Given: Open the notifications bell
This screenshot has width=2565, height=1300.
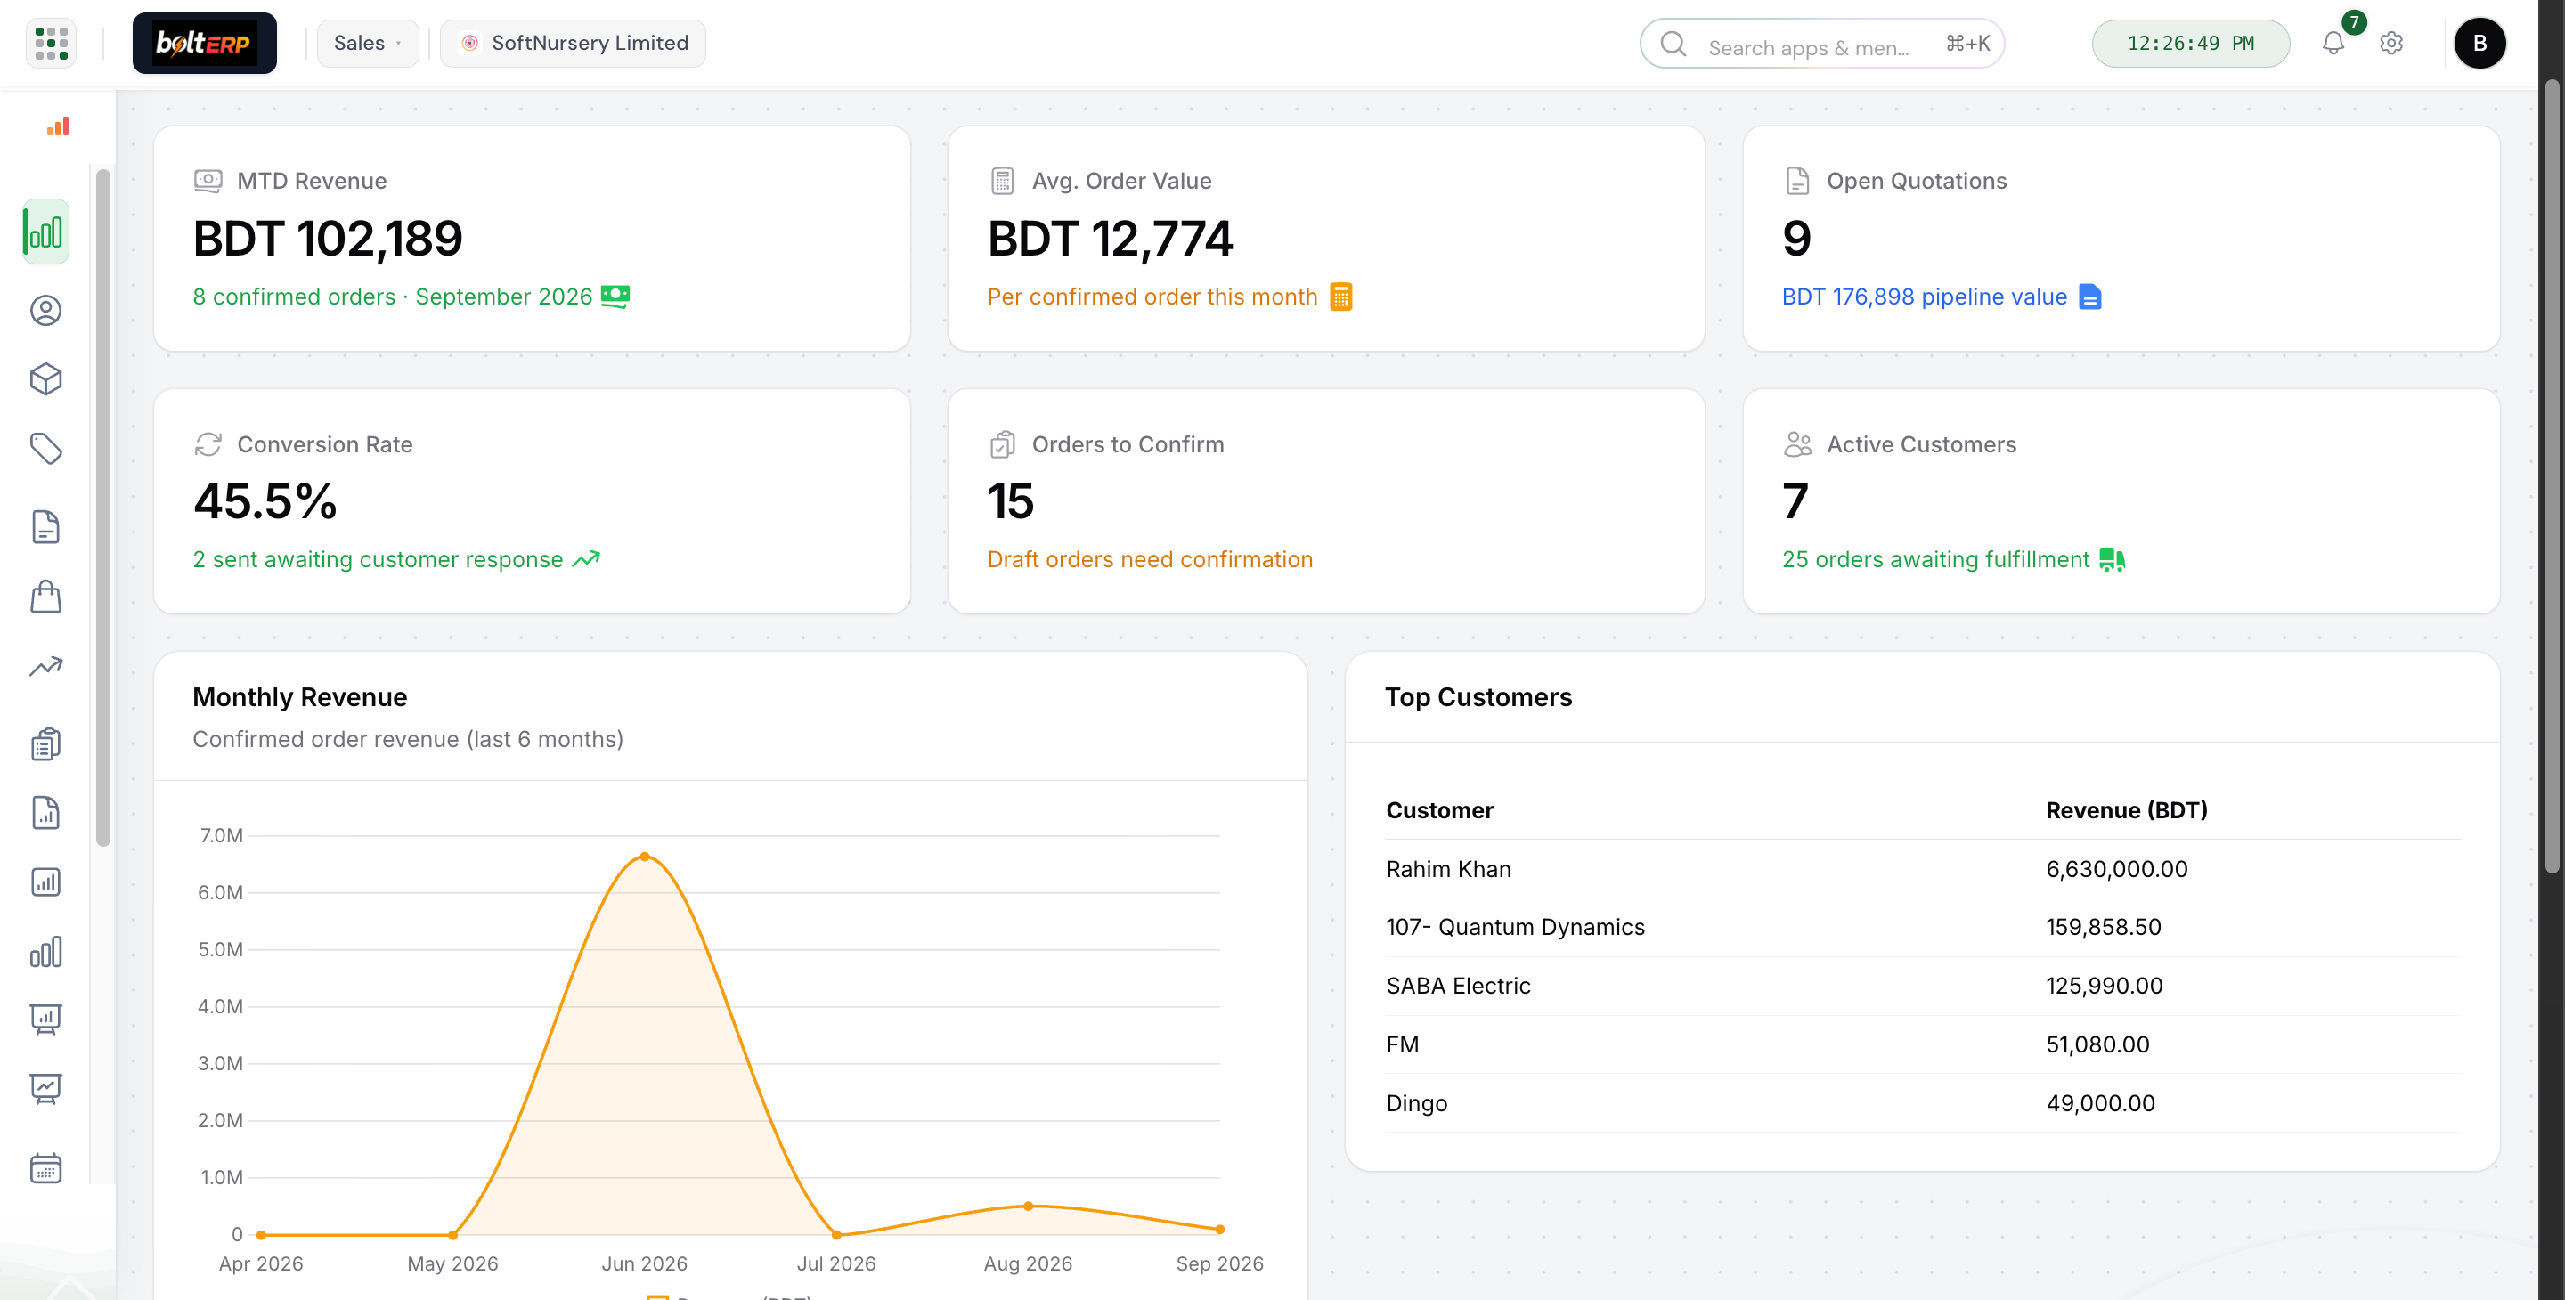Looking at the screenshot, I should [x=2333, y=43].
